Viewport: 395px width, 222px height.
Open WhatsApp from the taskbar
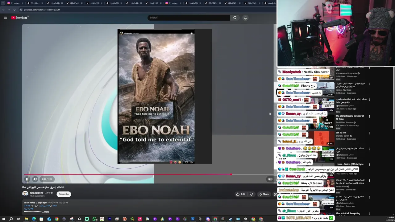tap(94, 219)
